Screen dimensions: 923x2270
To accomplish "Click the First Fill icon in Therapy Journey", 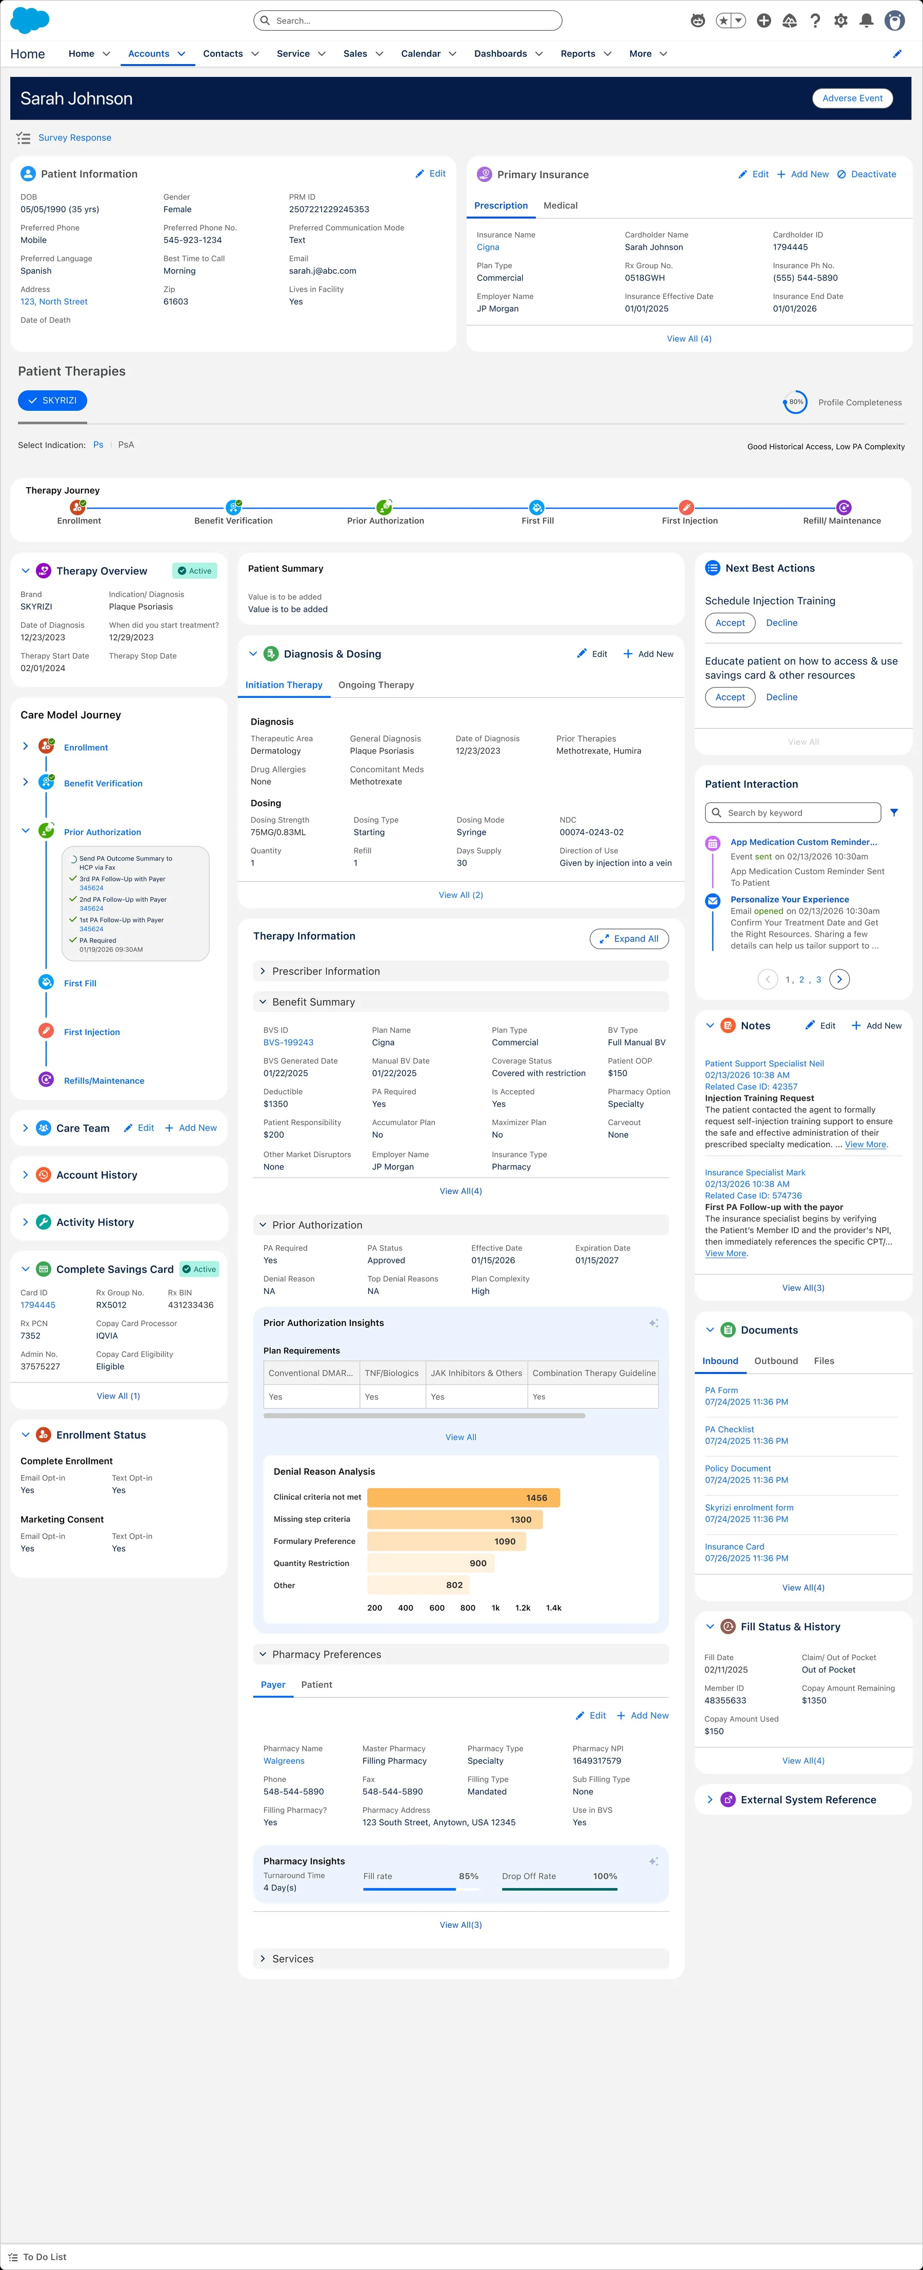I will (x=537, y=507).
